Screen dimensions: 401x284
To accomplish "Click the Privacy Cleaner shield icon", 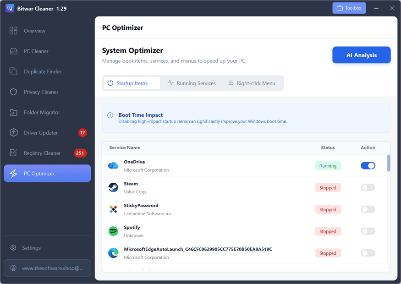I will coord(13,92).
